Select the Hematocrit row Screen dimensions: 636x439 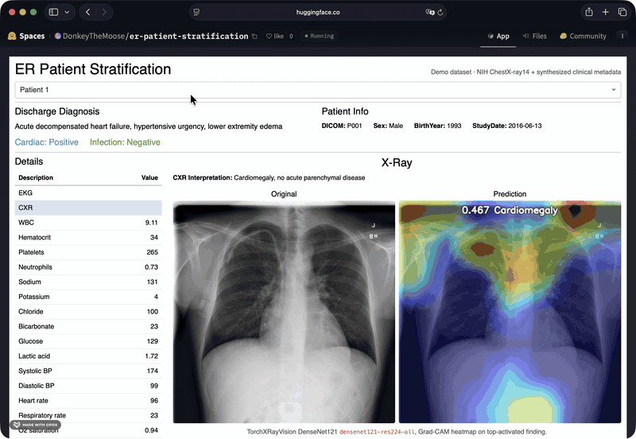[88, 237]
